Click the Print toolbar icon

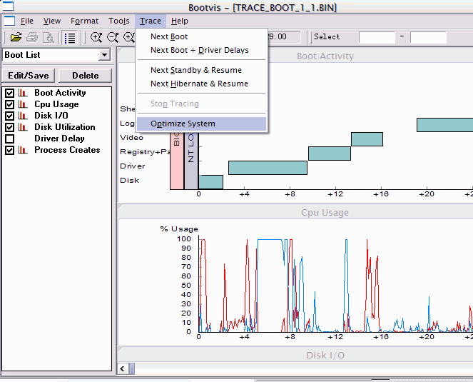point(32,37)
